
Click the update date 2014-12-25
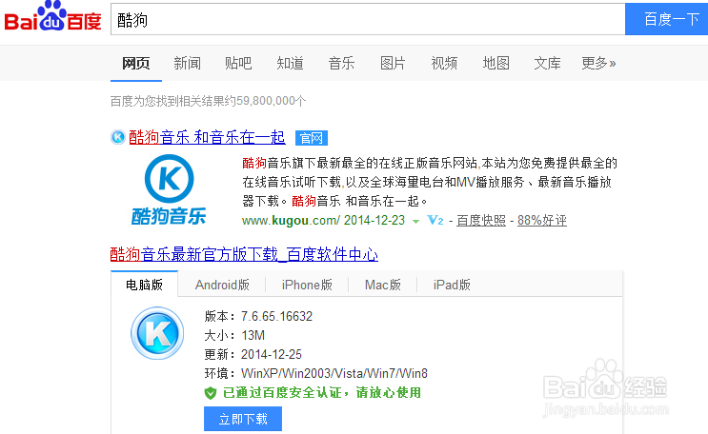coord(272,354)
